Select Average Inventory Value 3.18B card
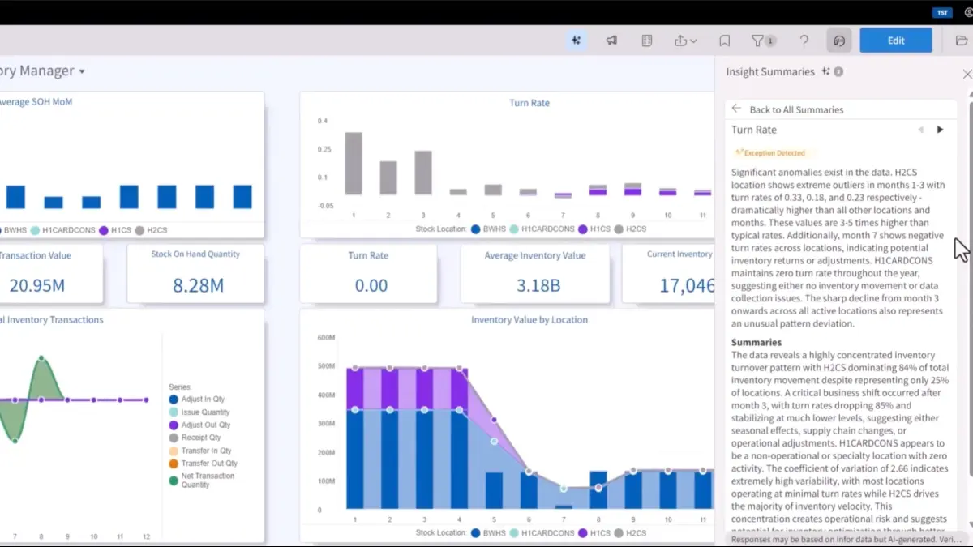This screenshot has width=973, height=547. (x=534, y=273)
